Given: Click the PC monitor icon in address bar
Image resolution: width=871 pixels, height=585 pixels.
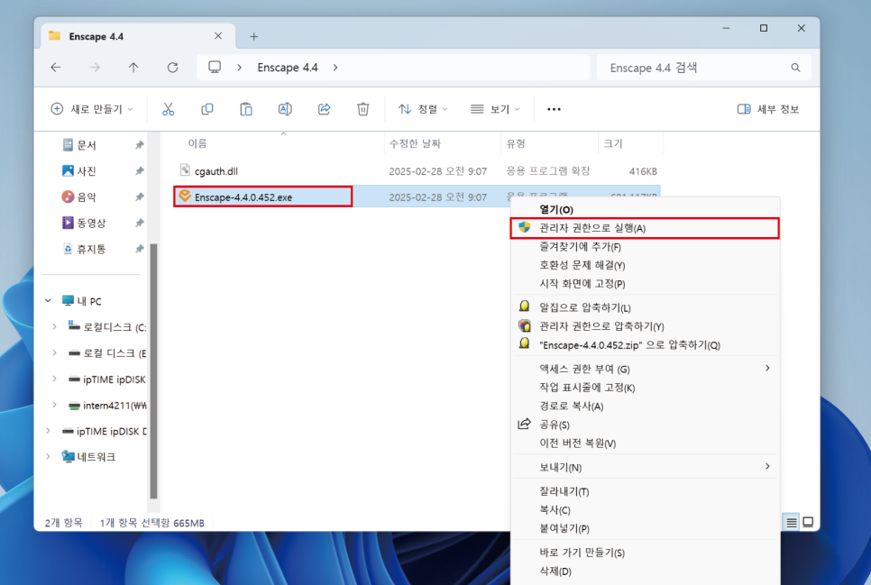Looking at the screenshot, I should [215, 68].
